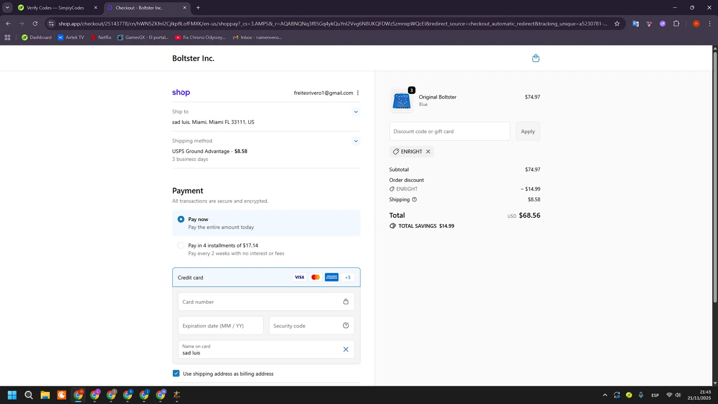Click the Card number field

[x=266, y=302]
